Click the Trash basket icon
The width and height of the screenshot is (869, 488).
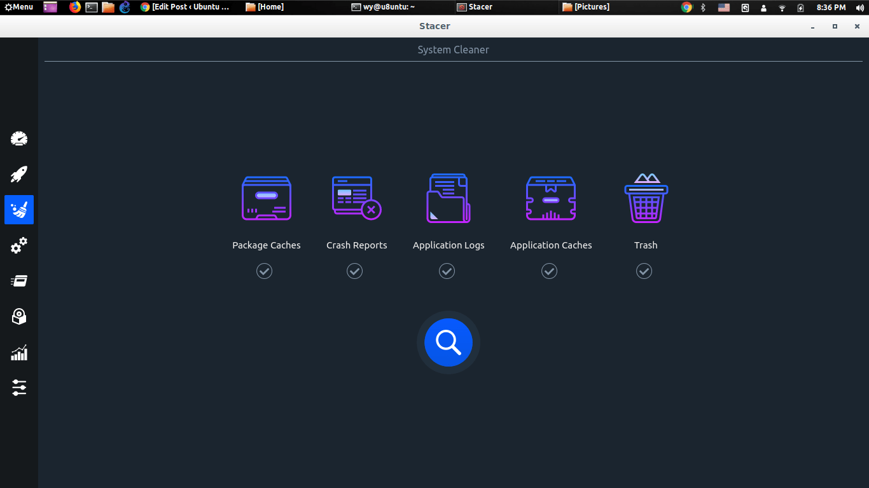coord(646,198)
